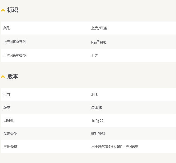Select the 尺寸 row label
This screenshot has height=163, width=176.
tap(7, 94)
